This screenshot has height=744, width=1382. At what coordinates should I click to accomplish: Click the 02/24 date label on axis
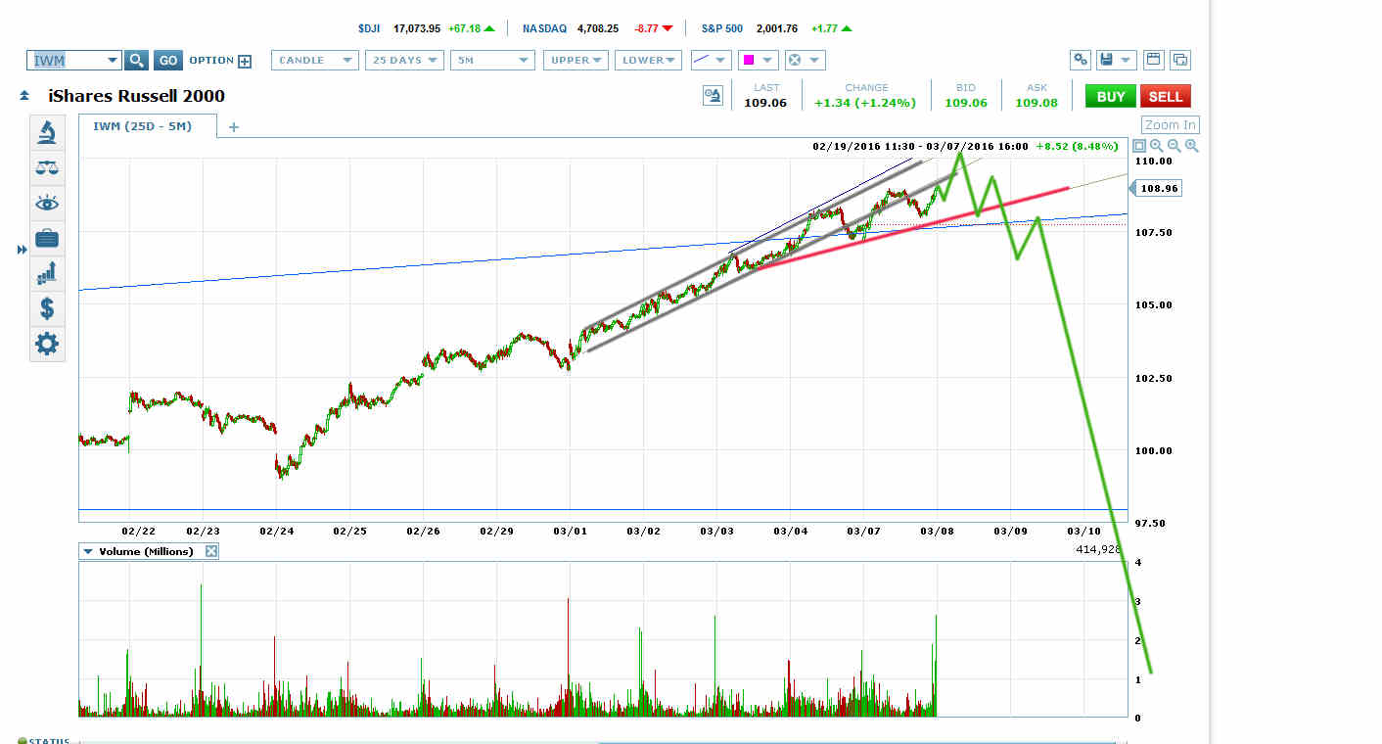tap(276, 531)
